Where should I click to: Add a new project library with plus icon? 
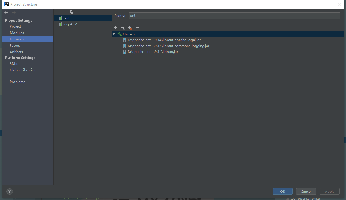(x=57, y=12)
